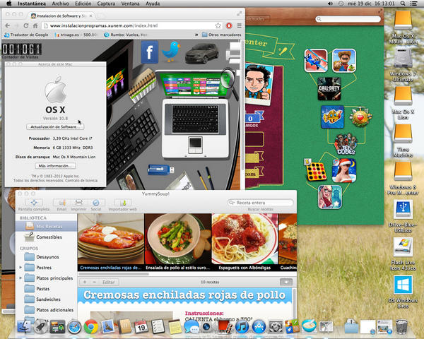This screenshot has height=339, width=424.
Task: Open the Trash in the Dock
Action: 401,326
